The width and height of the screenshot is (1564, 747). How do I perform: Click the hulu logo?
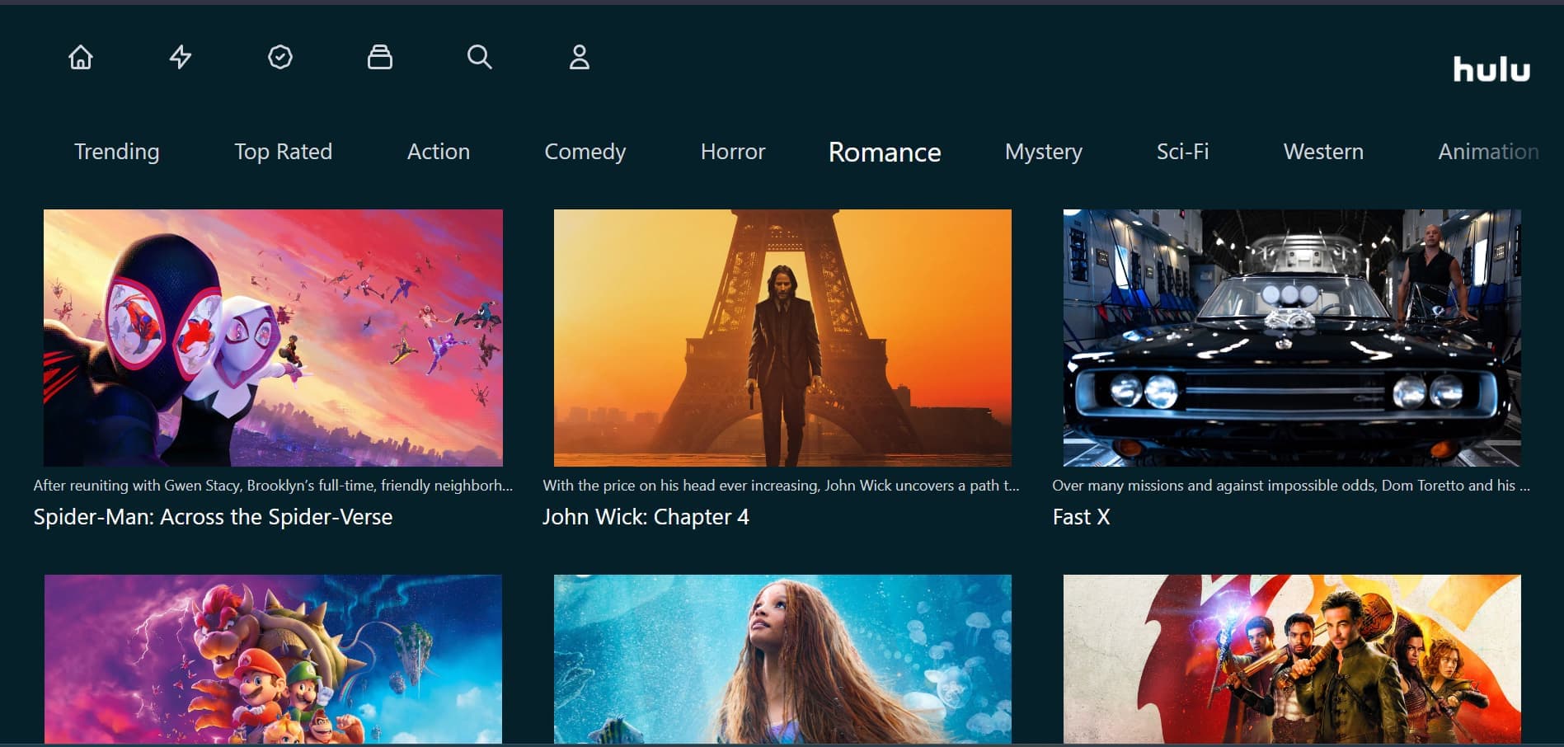[1491, 70]
